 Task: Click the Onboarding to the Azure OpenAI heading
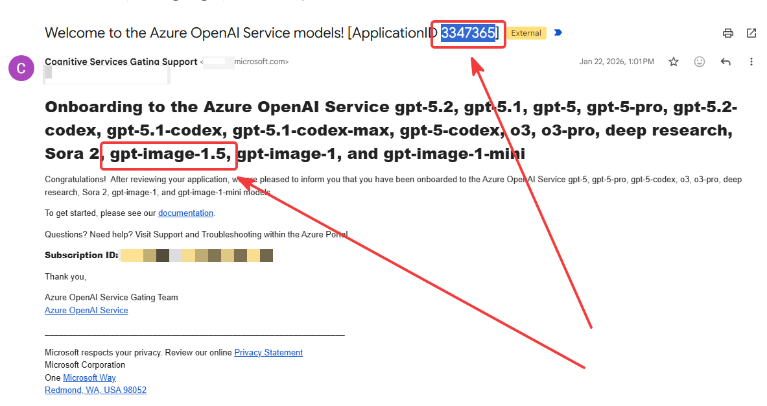[x=392, y=130]
